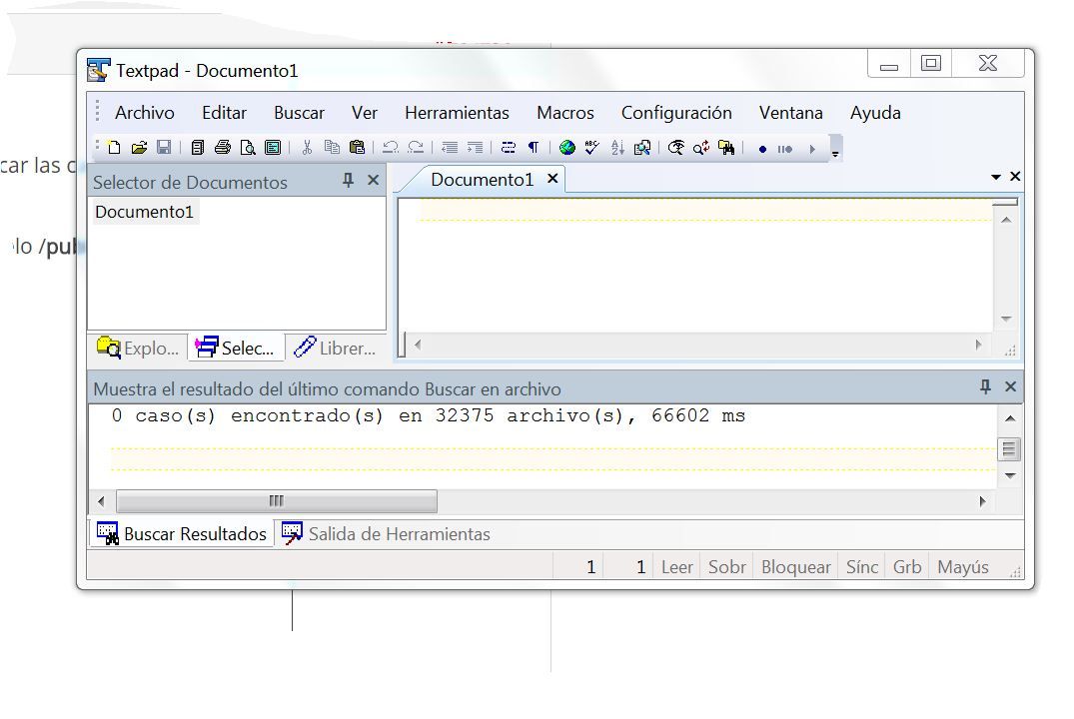Open the Buscar menu
This screenshot has height=719, width=1074.
coord(300,112)
